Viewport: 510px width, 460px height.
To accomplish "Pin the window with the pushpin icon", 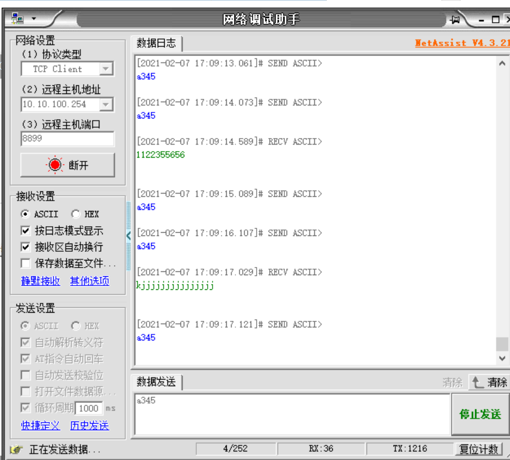I will (455, 20).
